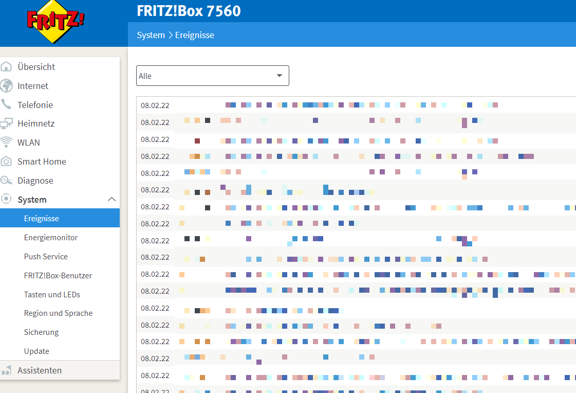Select the first 08.02.22 event row
Screen dimensions: 576x393
coord(356,105)
